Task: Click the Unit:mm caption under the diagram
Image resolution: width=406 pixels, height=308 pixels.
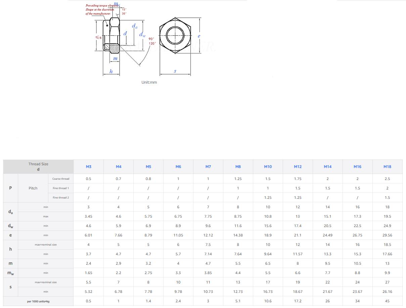Action: click(x=149, y=82)
